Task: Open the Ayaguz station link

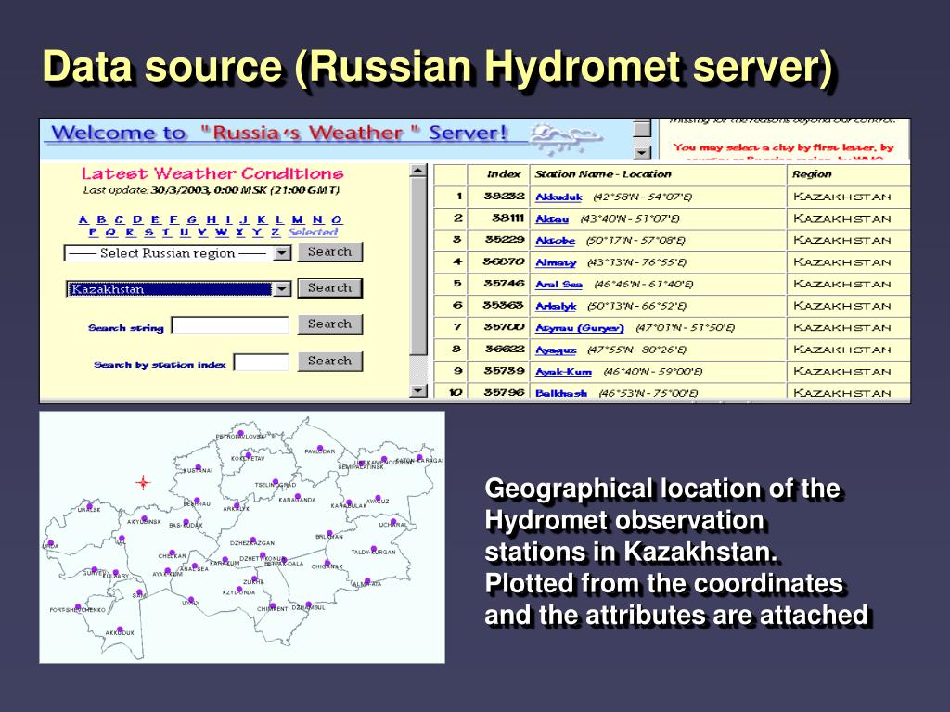Action: point(556,350)
